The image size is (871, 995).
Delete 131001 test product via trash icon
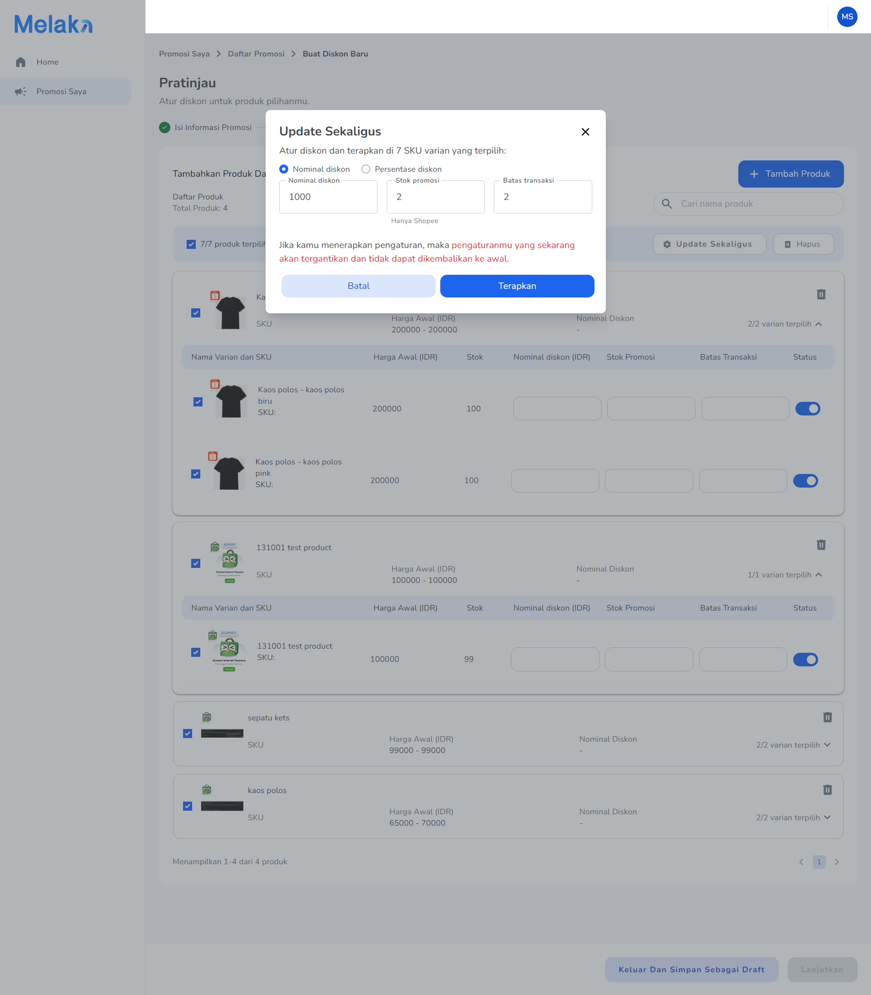(821, 545)
